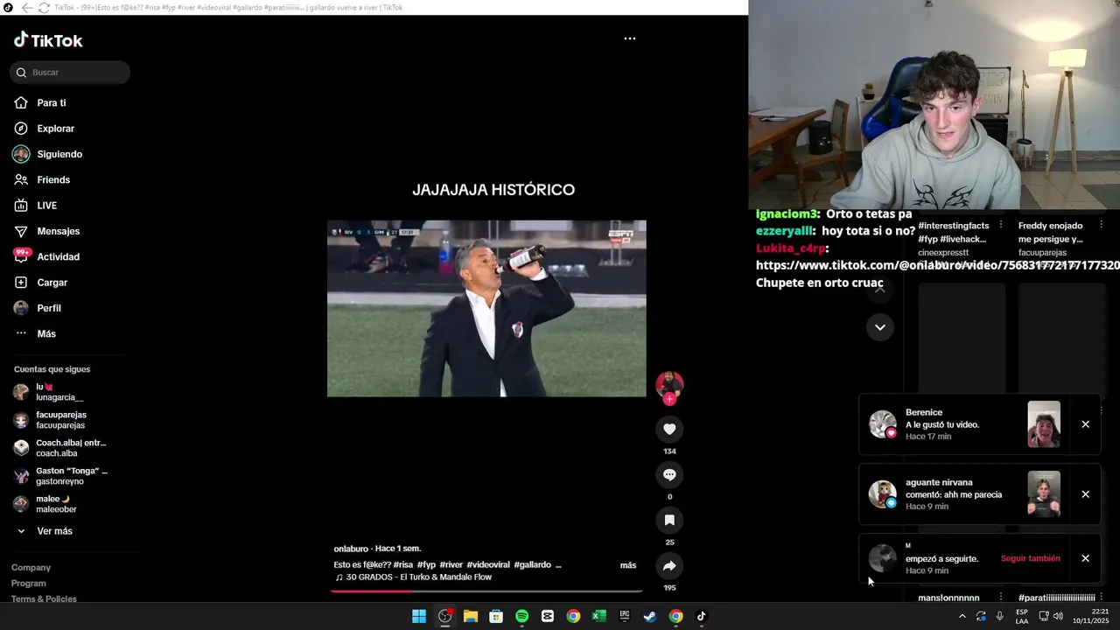Seek on the video progress bar

[x=486, y=591]
